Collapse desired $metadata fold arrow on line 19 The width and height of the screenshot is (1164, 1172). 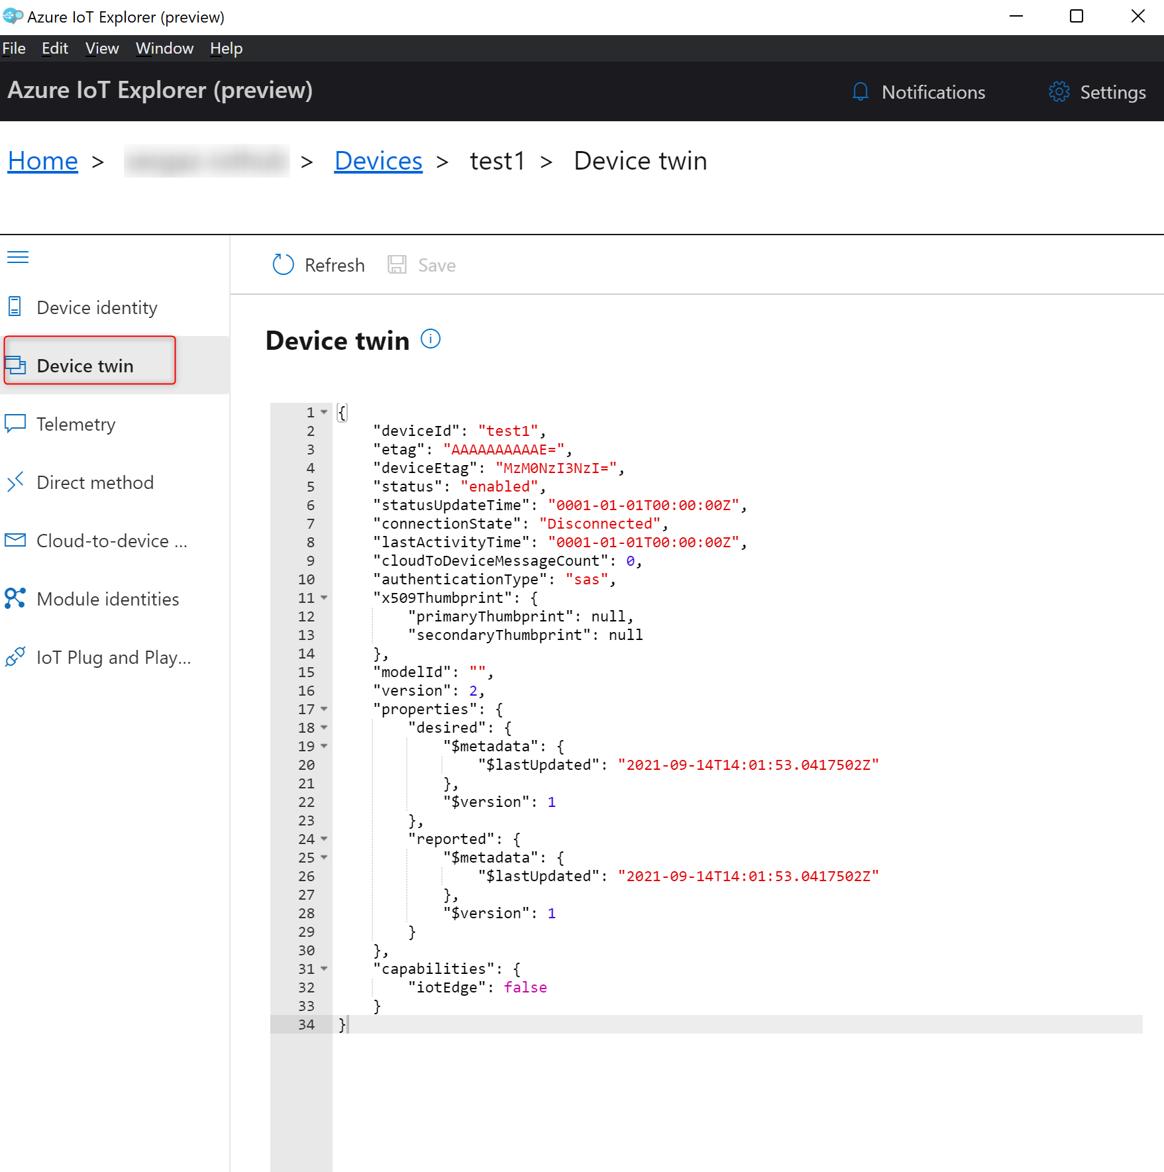[324, 746]
